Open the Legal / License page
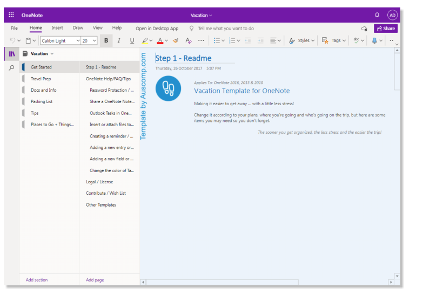The width and height of the screenshot is (443, 302). click(x=110, y=182)
